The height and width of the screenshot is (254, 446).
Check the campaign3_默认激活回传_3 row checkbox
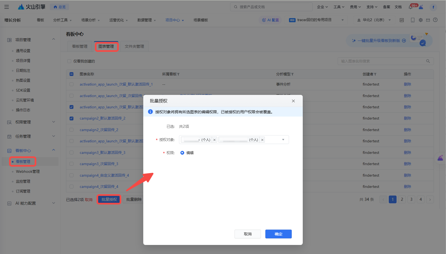71,153
